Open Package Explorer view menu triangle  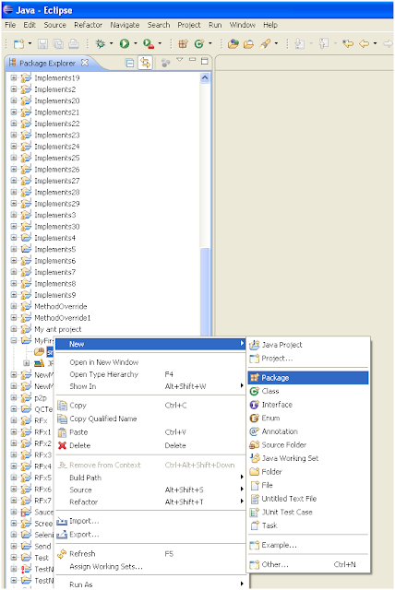[180, 60]
